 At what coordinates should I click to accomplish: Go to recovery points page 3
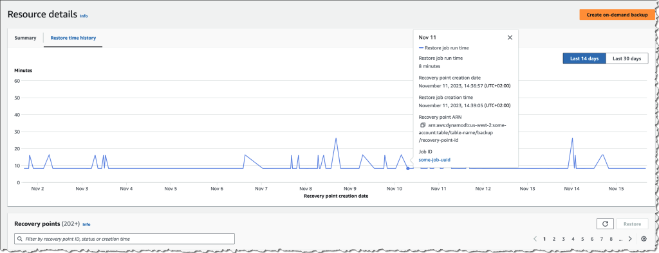(563, 239)
